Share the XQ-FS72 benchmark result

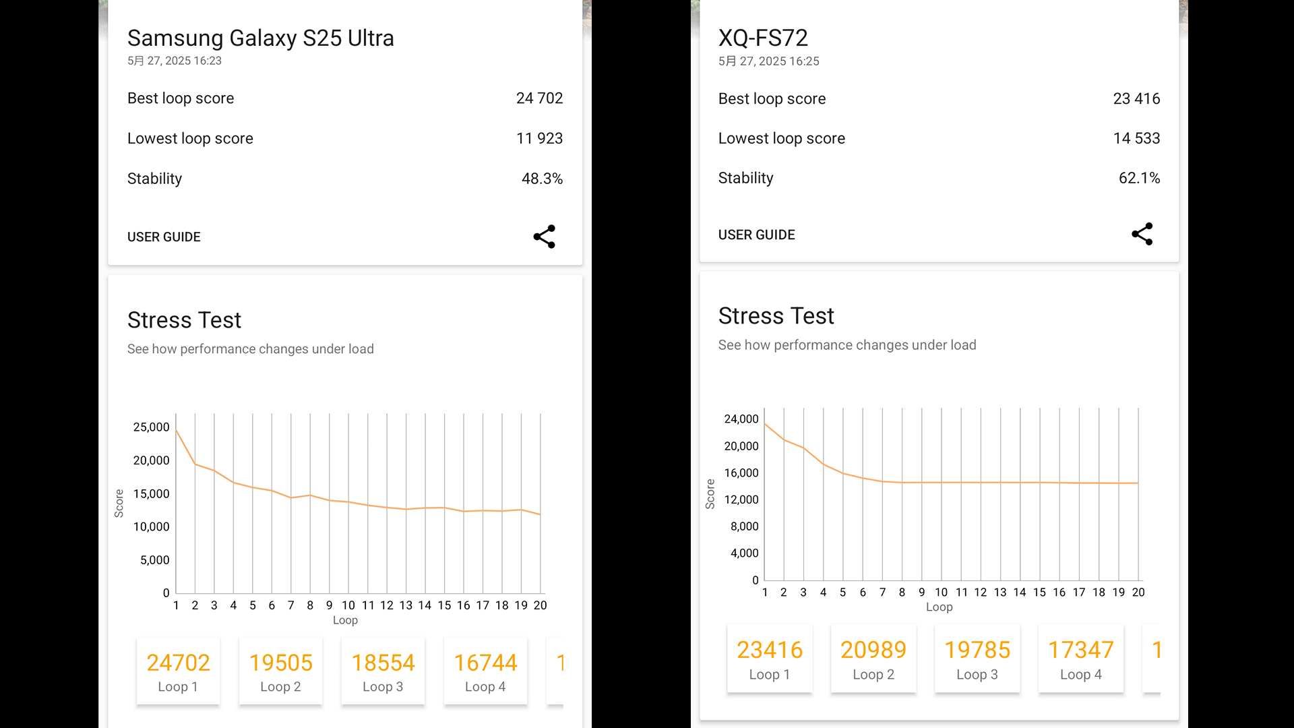[x=1142, y=234]
